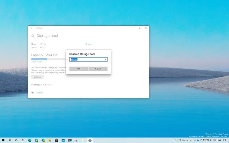229x143 pixels.
Task: Click the Settings gear in the taskbar
Action: coord(90,140)
